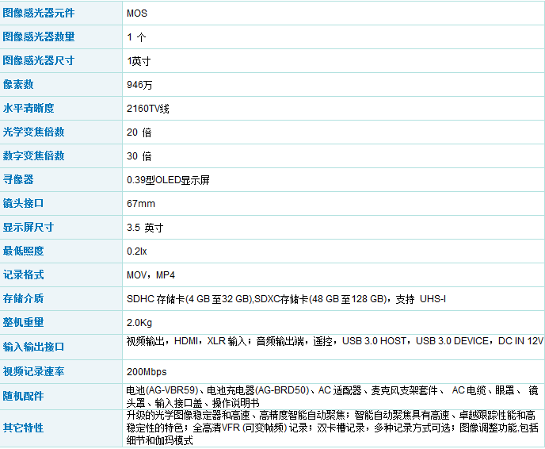The height and width of the screenshot is (449, 545).
Task: Select the 200Mbps recording rate value
Action: 147,371
